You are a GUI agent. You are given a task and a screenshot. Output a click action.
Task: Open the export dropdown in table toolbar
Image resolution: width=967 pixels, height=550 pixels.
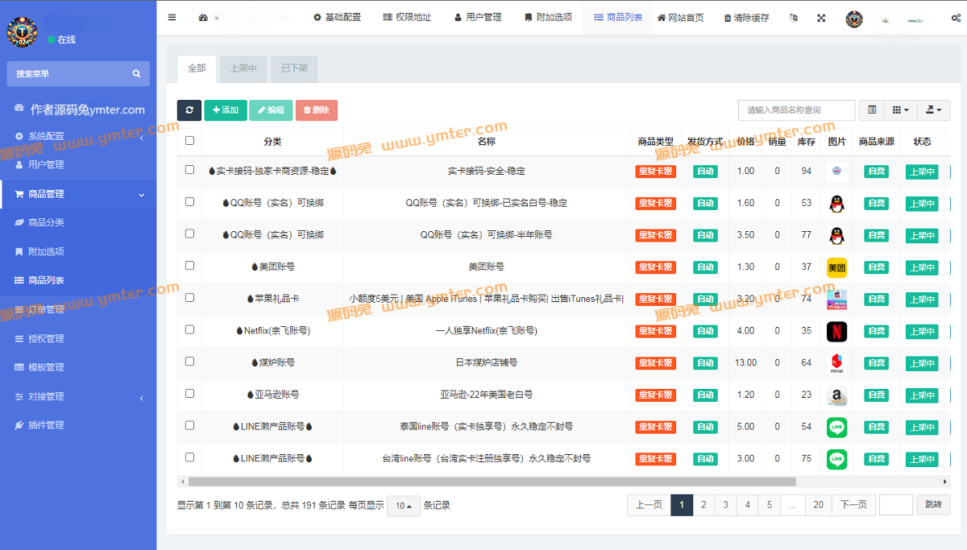tap(933, 110)
